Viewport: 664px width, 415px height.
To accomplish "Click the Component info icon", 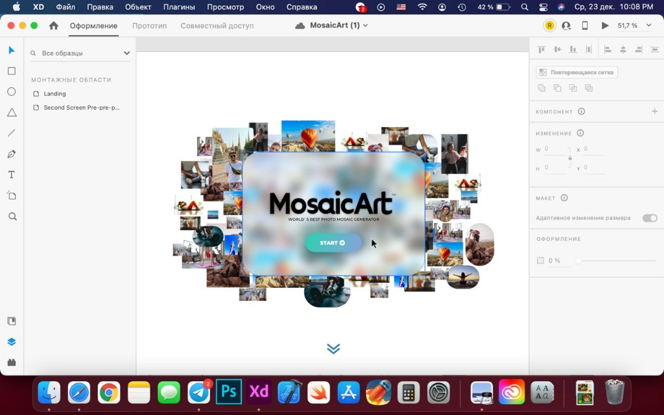I will click(x=582, y=112).
